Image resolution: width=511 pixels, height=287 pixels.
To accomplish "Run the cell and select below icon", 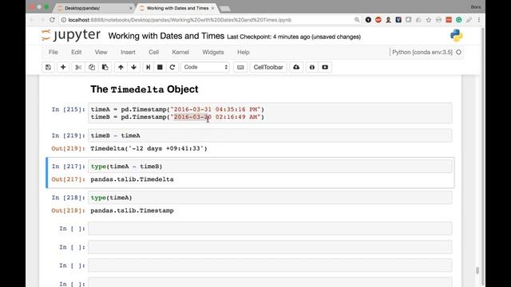I will pyautogui.click(x=148, y=67).
